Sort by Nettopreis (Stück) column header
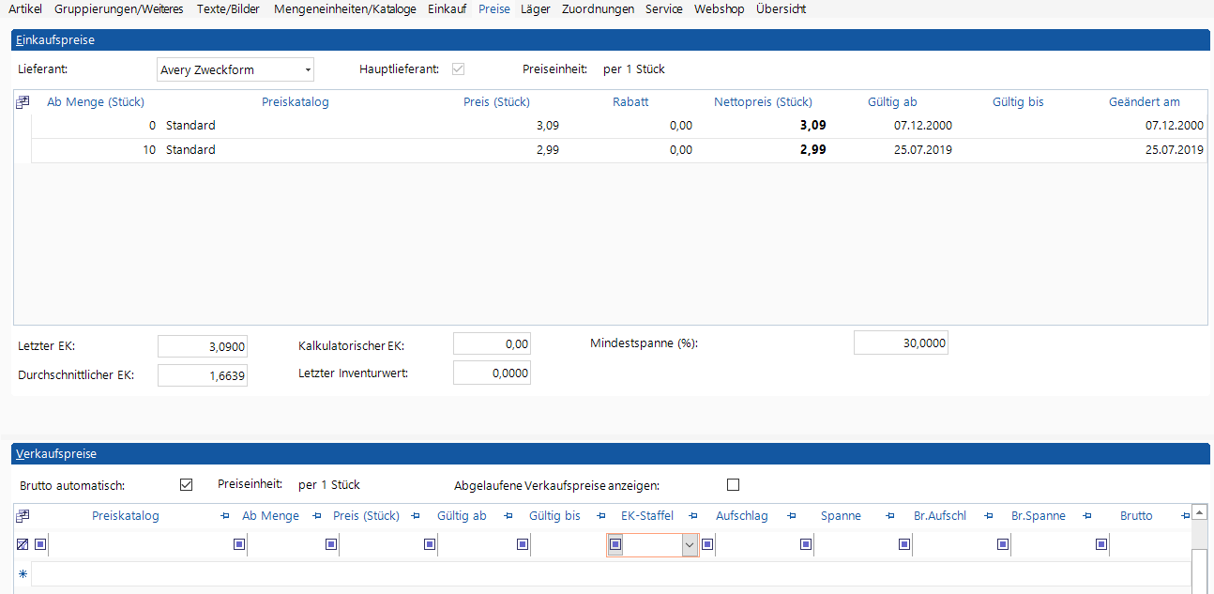 [x=763, y=102]
